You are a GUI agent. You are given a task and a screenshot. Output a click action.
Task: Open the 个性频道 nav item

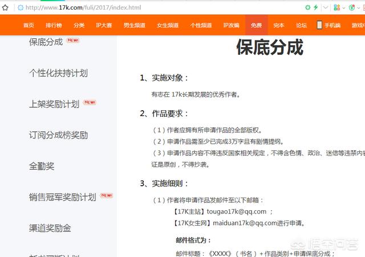[201, 25]
